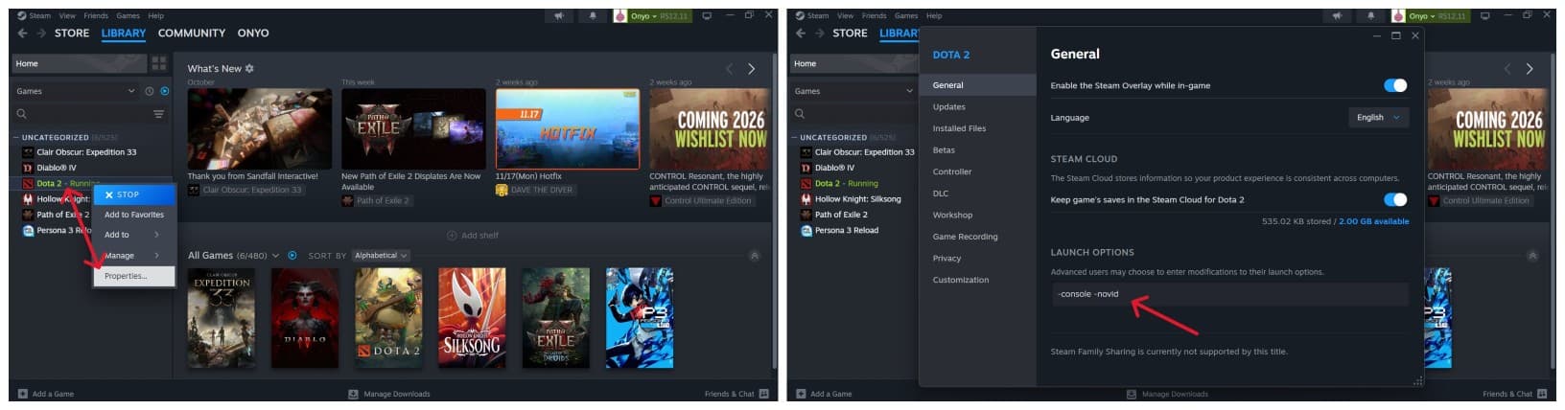The height and width of the screenshot is (410, 1565).
Task: Click Home button in left library sidebar
Action: click(x=79, y=63)
